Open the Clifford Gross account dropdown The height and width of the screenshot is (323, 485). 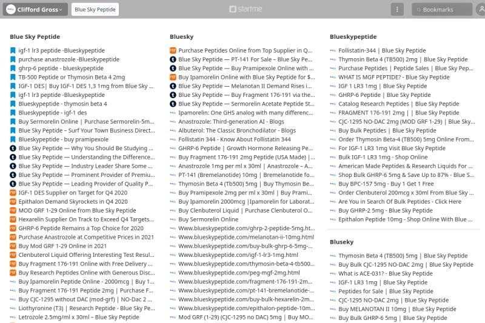pos(35,9)
